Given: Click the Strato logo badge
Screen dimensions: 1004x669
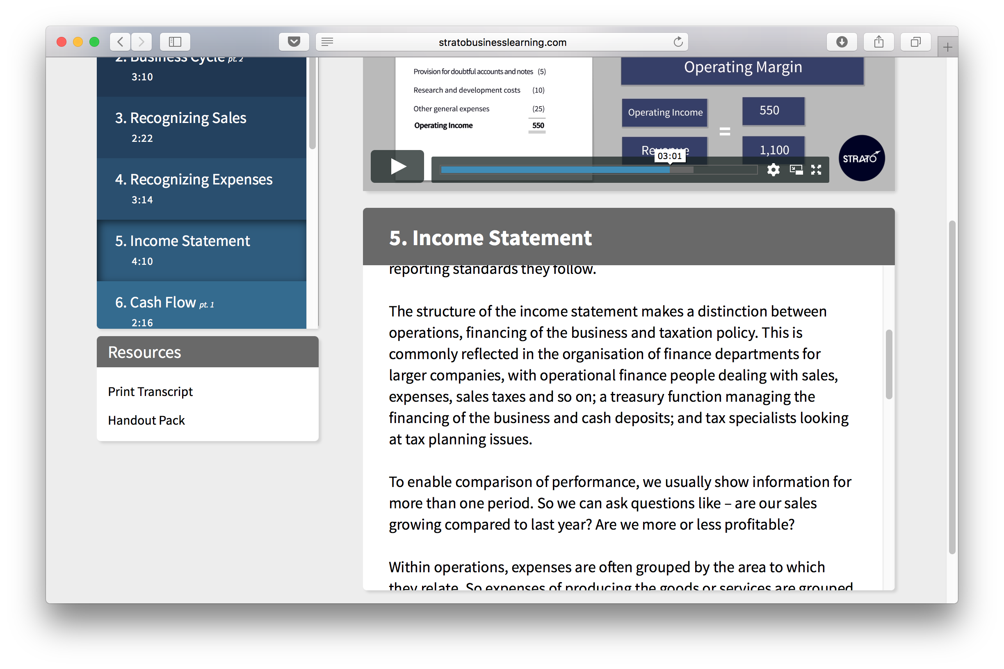Looking at the screenshot, I should [x=861, y=158].
